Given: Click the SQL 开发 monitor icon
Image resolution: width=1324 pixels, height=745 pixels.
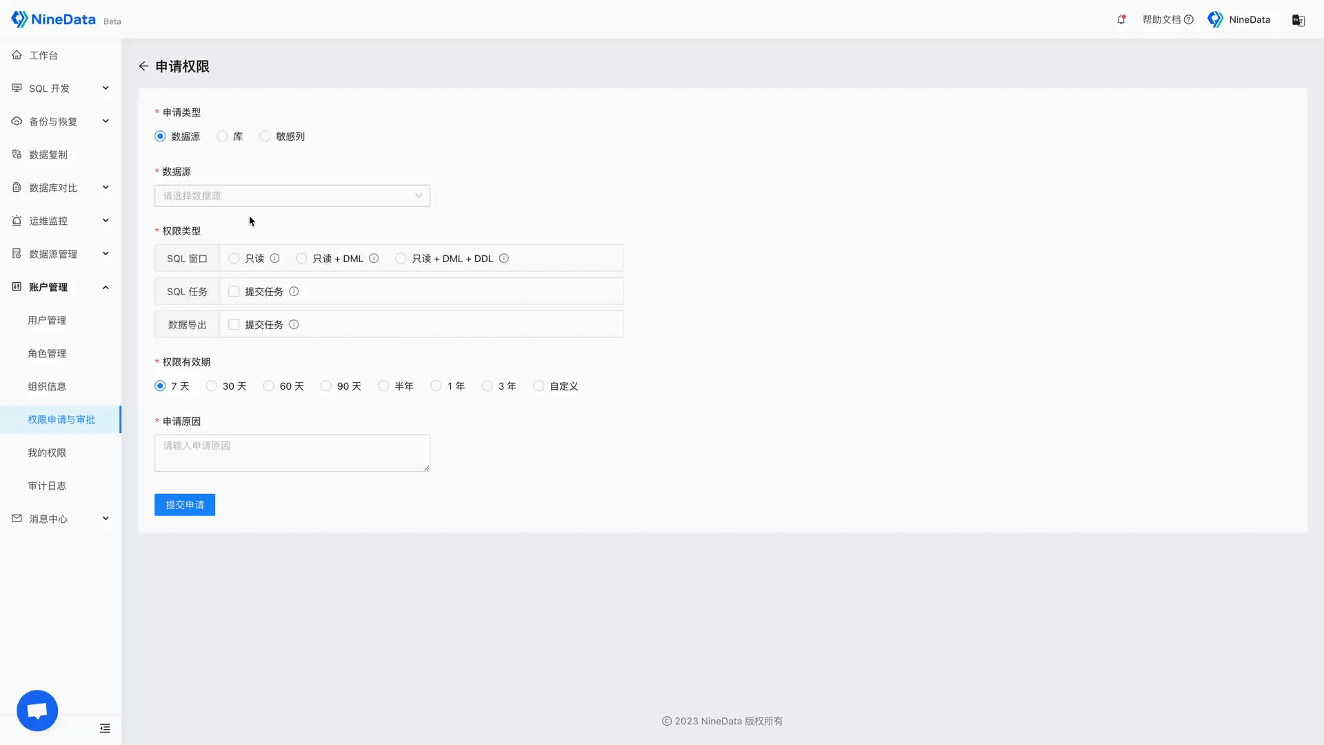Looking at the screenshot, I should click(x=17, y=88).
